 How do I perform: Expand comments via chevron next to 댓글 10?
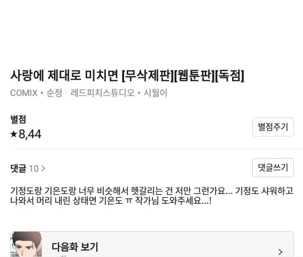[43, 168]
